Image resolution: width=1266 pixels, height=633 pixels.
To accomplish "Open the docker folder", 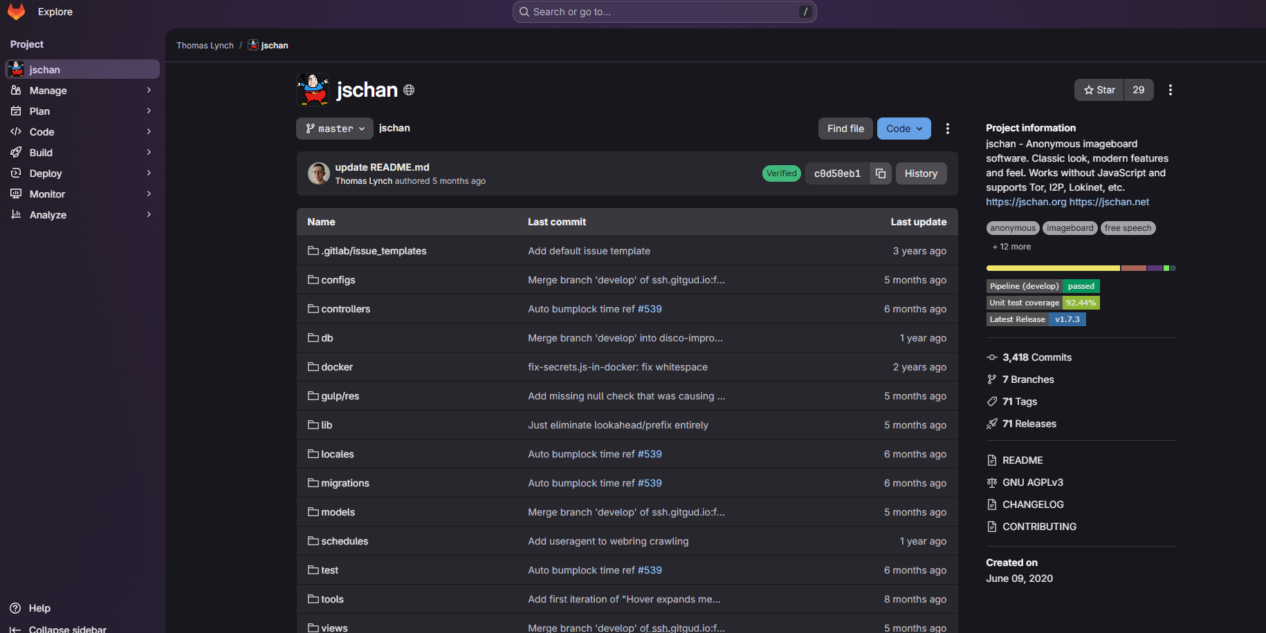I will coord(337,367).
